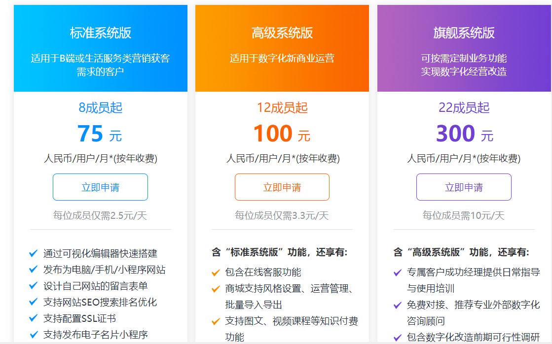Select the 高级系统版 orange header title
The width and height of the screenshot is (552, 344).
pos(282,33)
